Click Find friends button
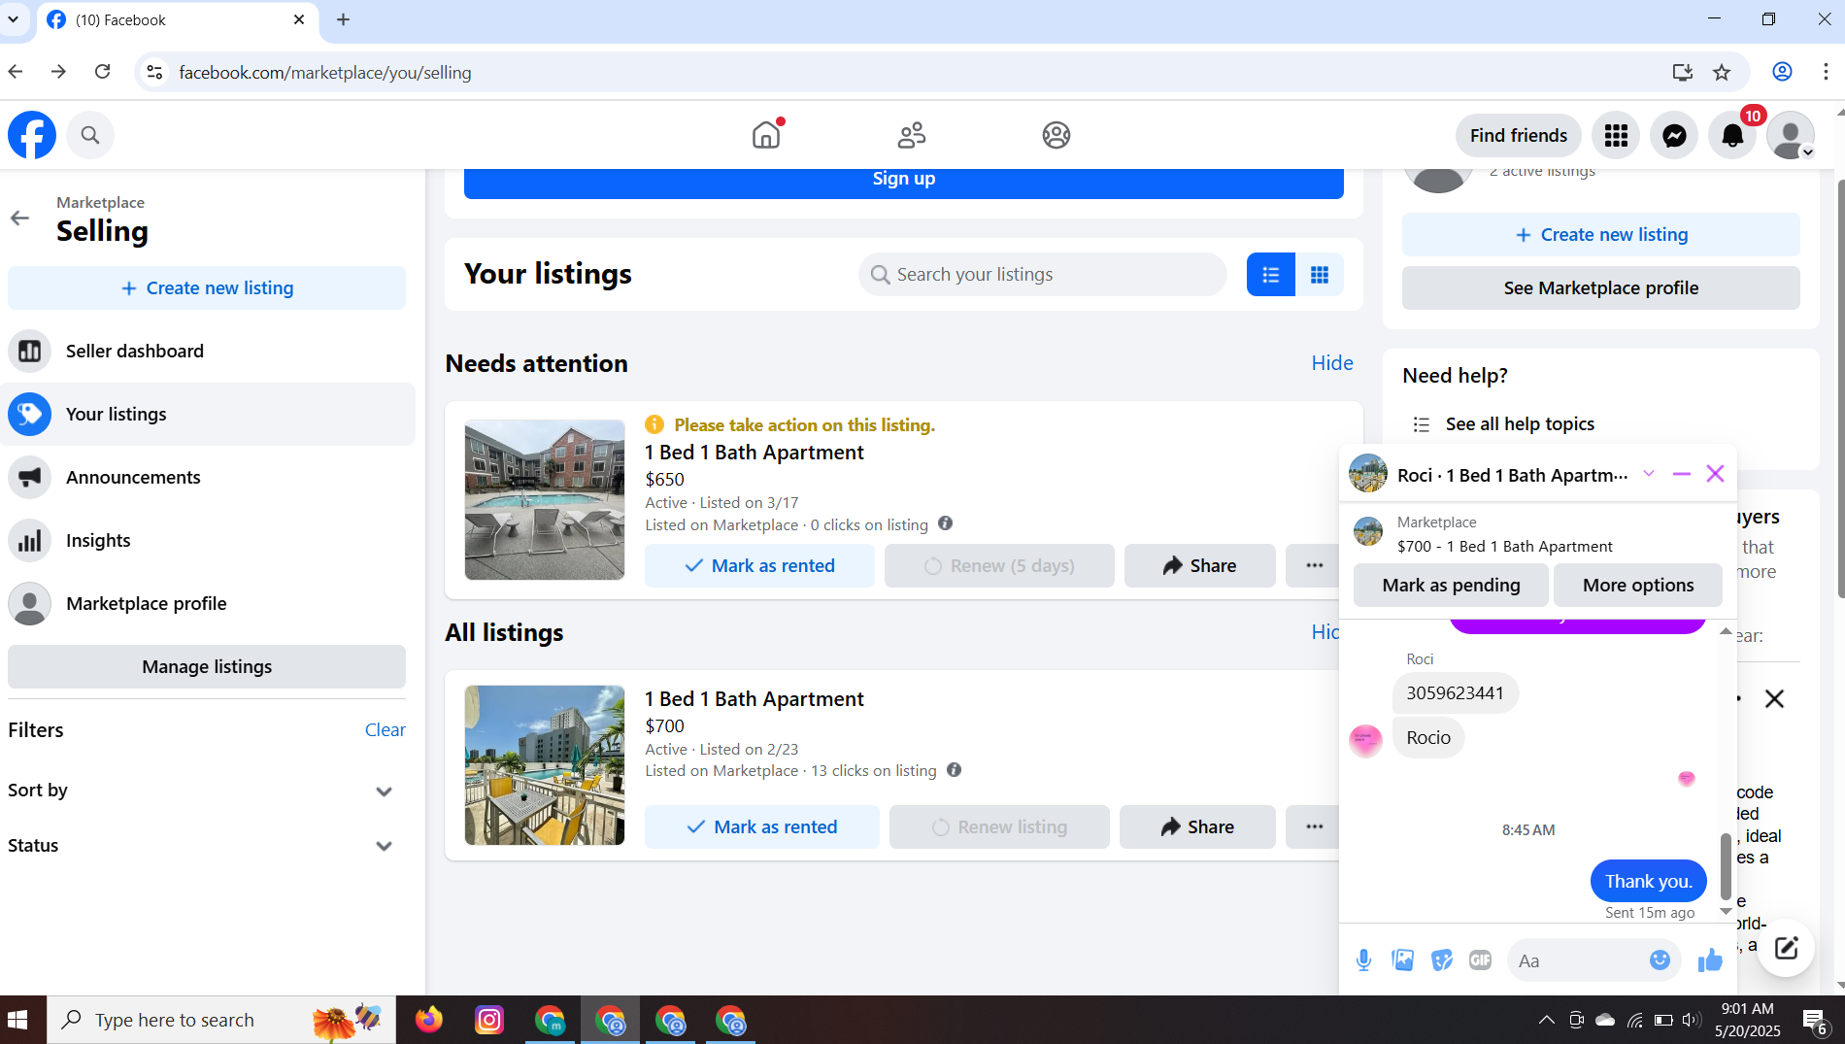 click(1519, 135)
